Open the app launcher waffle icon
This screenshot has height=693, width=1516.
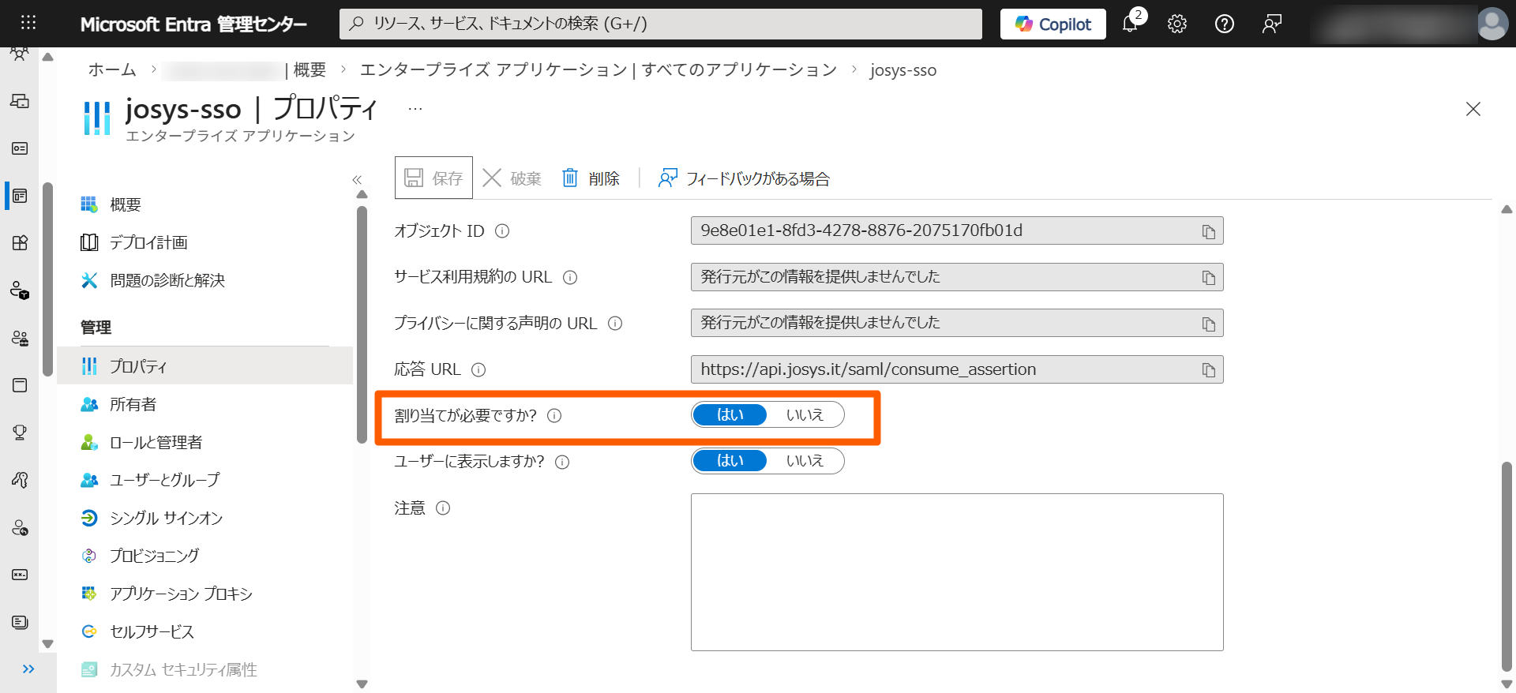[28, 23]
